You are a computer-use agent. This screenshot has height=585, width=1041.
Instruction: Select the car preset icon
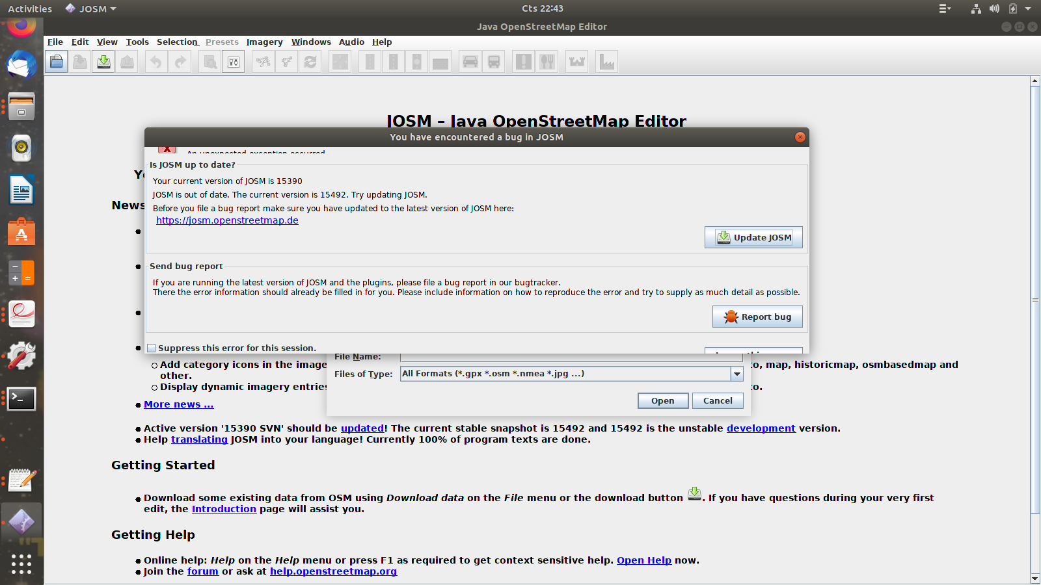click(470, 62)
